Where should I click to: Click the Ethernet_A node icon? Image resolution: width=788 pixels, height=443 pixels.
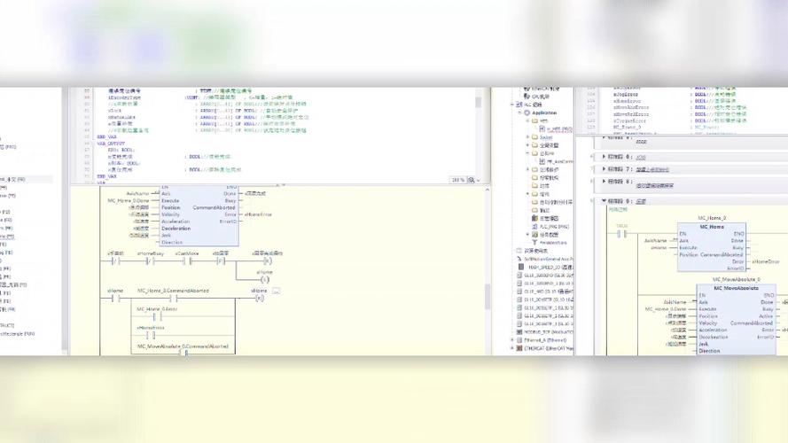tap(519, 340)
